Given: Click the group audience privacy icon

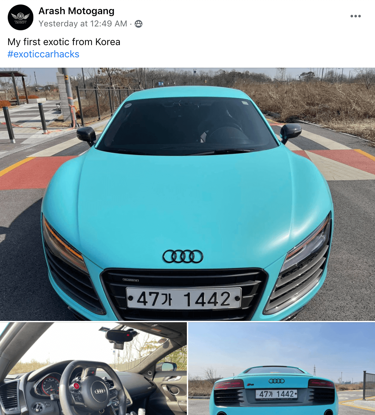Looking at the screenshot, I should (x=139, y=24).
